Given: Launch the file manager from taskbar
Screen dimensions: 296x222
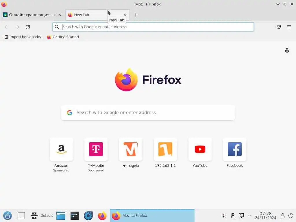Looking at the screenshot, I should [x=61, y=216].
